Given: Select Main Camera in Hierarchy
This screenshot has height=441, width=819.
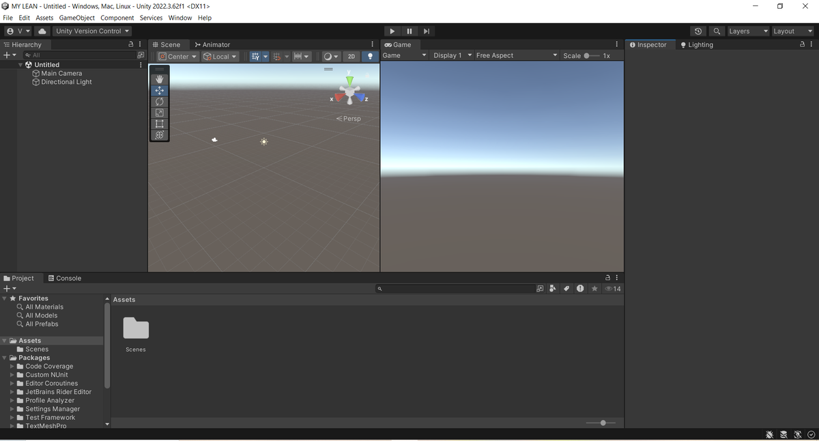Looking at the screenshot, I should point(61,73).
